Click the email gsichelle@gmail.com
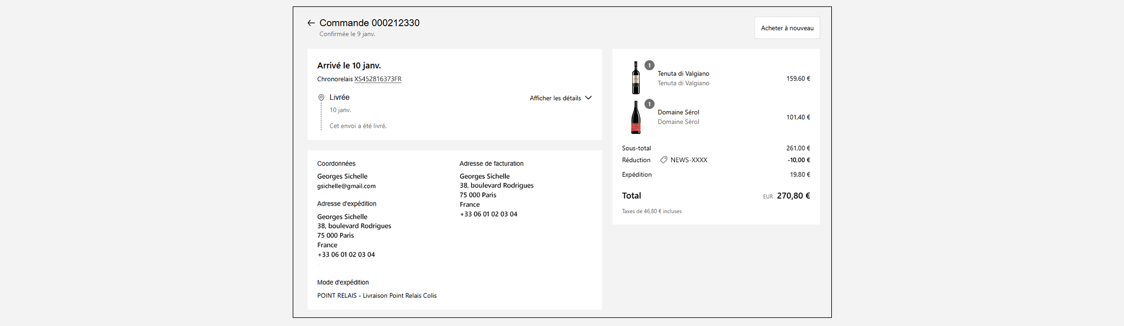 347,186
